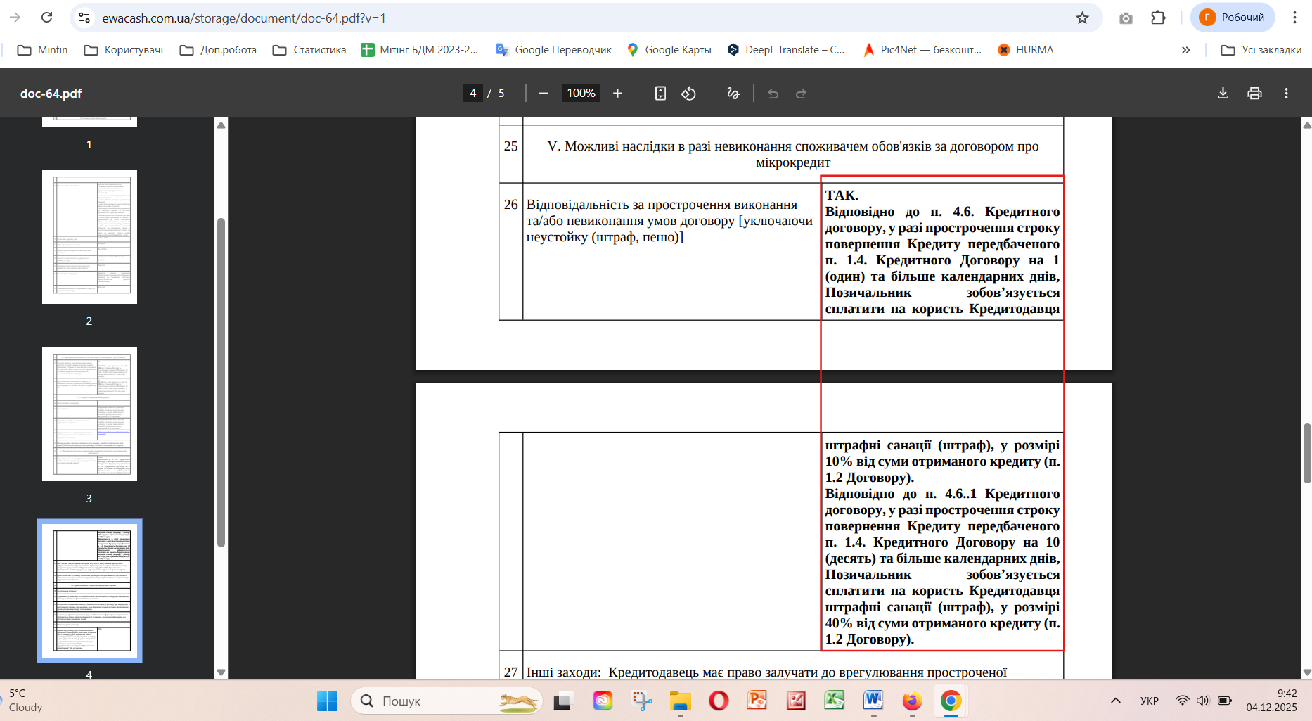This screenshot has height=721, width=1312.
Task: Click row number 27 in the table
Action: [510, 672]
